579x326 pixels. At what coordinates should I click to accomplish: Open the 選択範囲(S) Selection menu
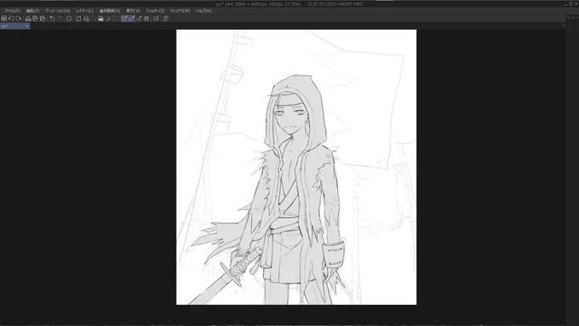[110, 11]
